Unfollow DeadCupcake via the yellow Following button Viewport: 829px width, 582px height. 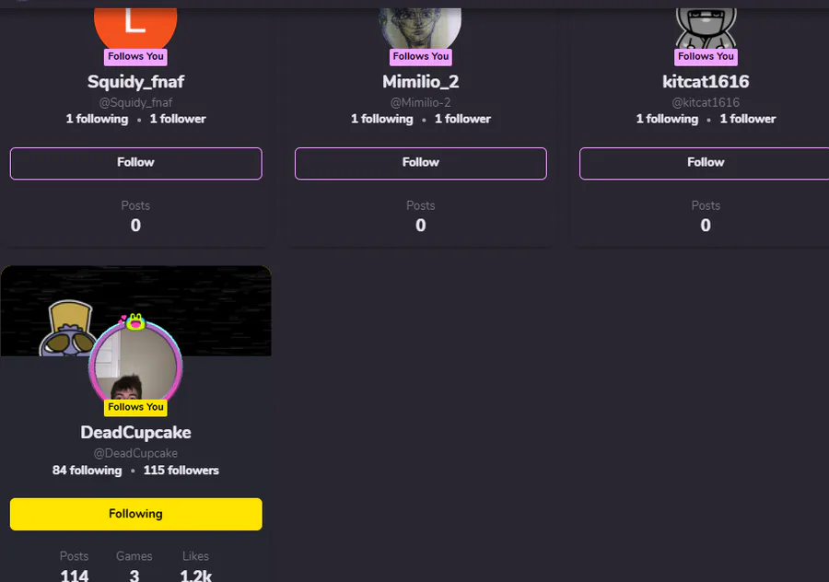[x=136, y=514]
